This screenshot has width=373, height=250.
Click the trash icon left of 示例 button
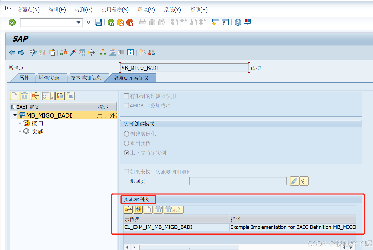tap(158, 210)
